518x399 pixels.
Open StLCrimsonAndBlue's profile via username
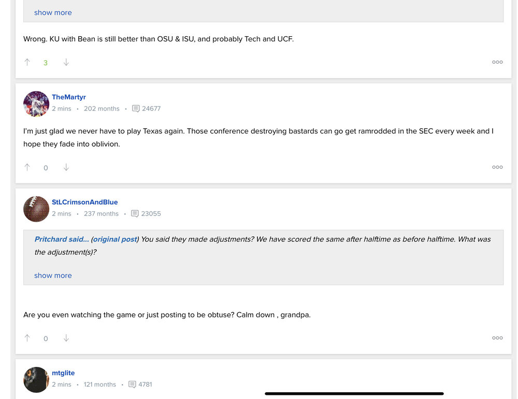click(x=85, y=202)
